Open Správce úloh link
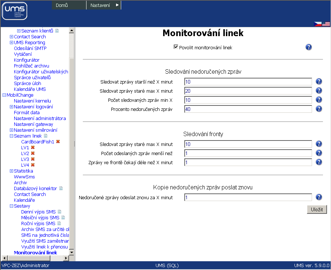This screenshot has width=331, height=270. 27,84
